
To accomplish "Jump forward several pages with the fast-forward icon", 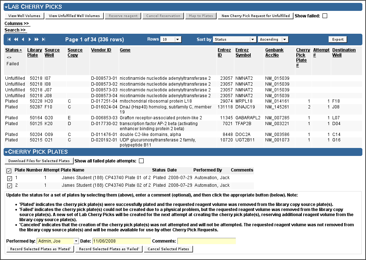I will coord(36,40).
